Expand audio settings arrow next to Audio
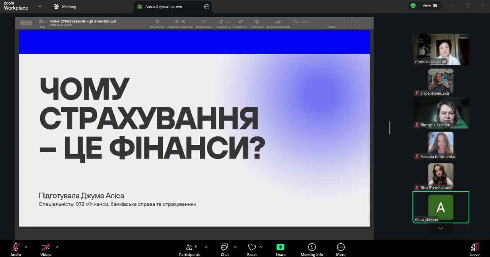 pos(26,247)
